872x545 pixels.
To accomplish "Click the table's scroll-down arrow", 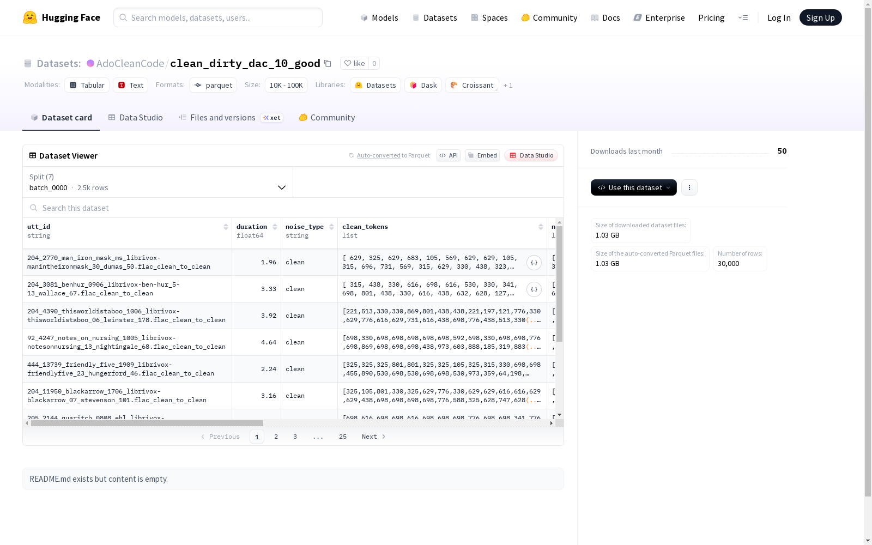I will click(x=559, y=415).
